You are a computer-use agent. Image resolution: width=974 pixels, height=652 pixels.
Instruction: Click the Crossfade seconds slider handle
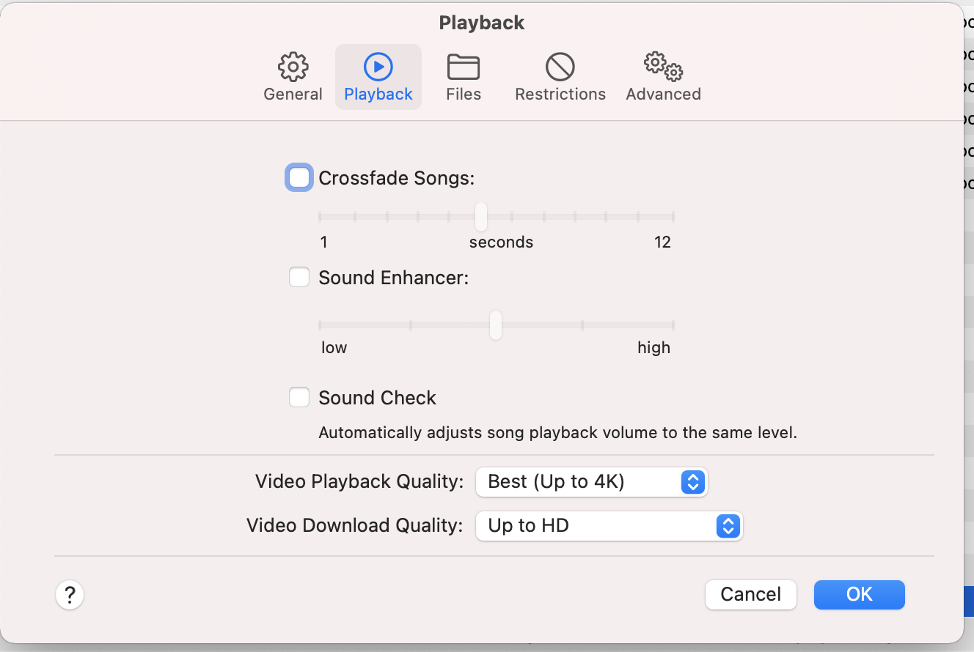[481, 217]
